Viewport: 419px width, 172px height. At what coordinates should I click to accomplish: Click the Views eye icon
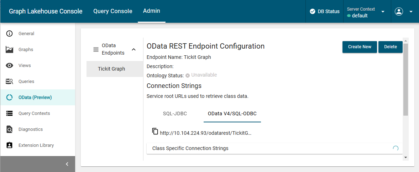[10, 66]
